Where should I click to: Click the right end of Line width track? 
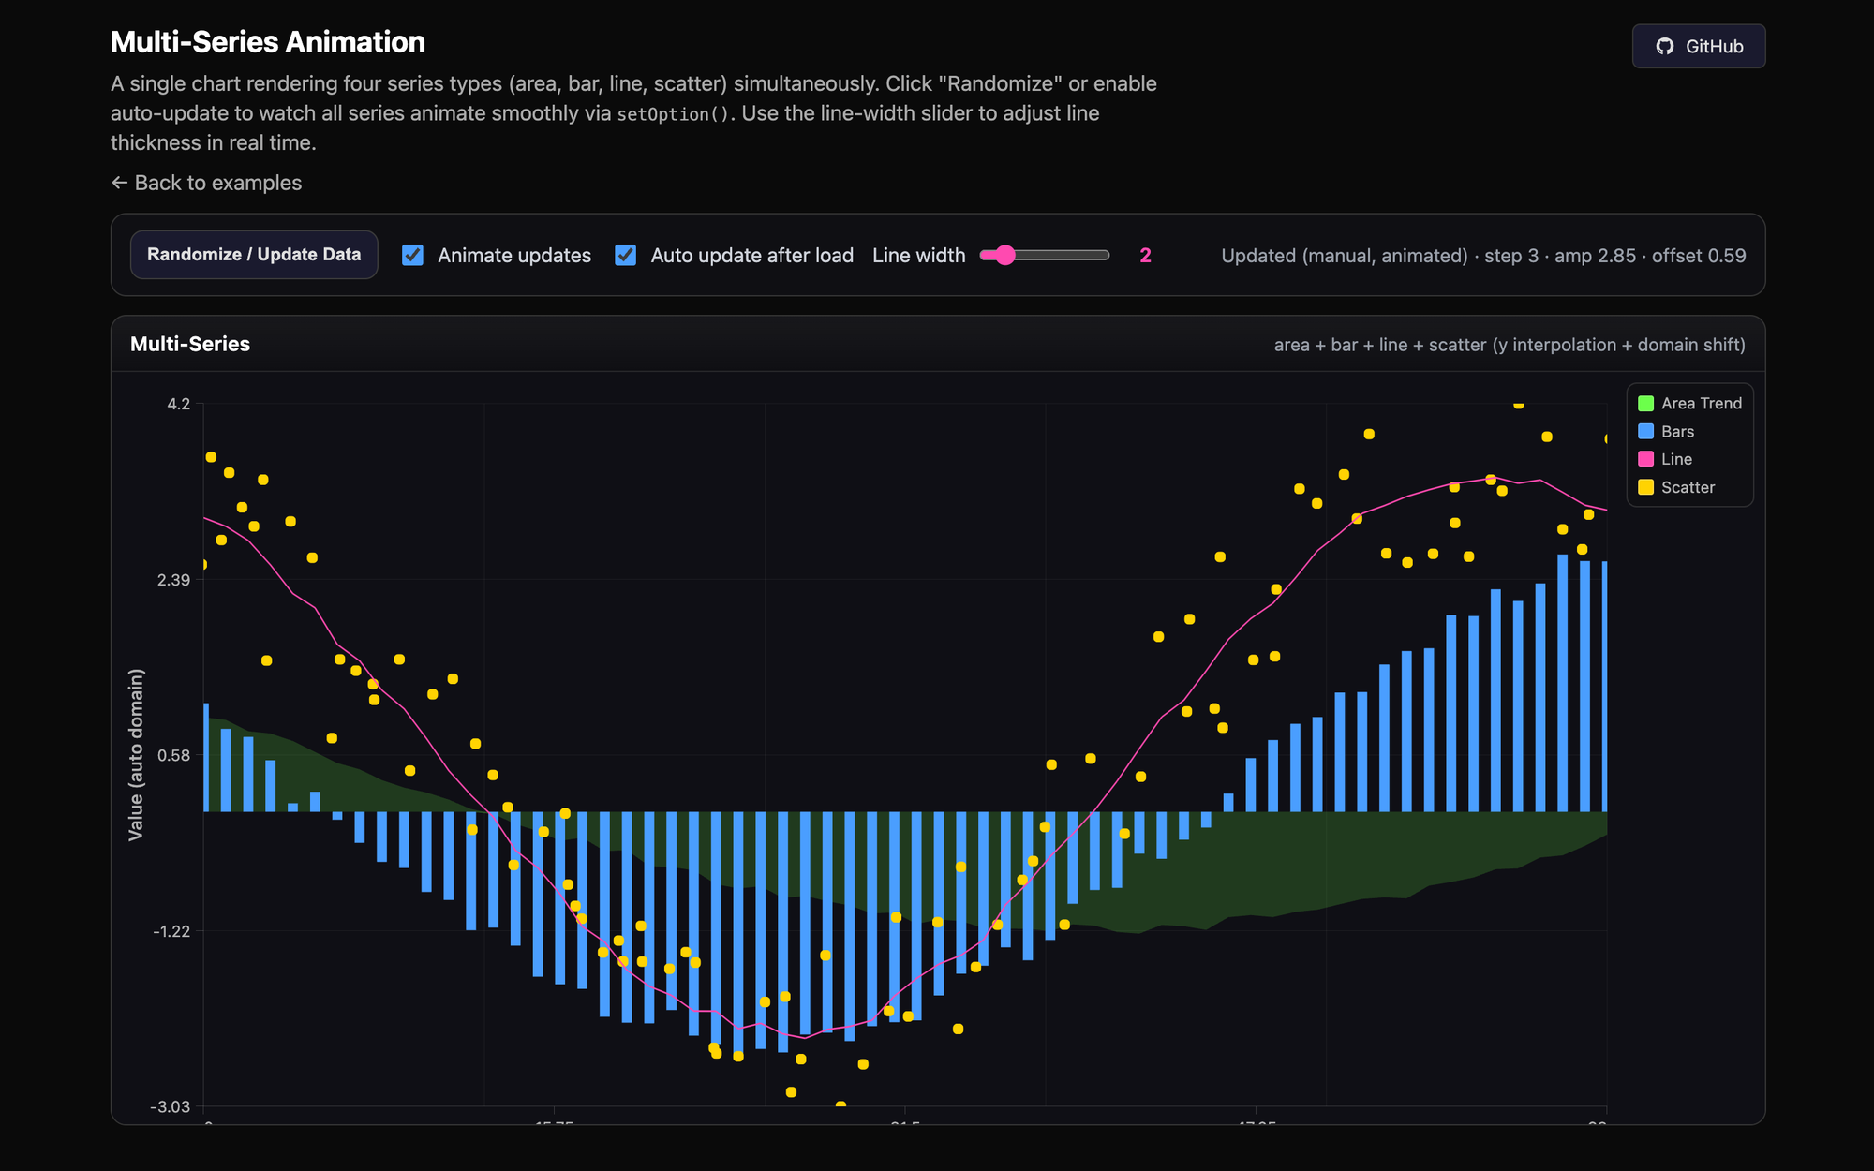tap(1107, 255)
